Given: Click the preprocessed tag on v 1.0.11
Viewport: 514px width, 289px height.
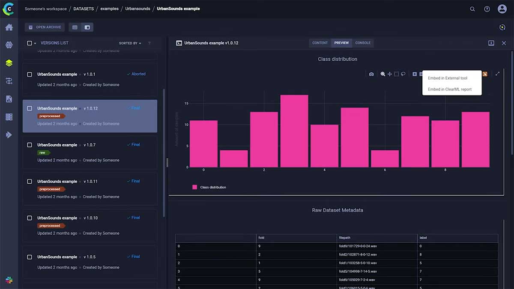Looking at the screenshot, I should [x=51, y=189].
